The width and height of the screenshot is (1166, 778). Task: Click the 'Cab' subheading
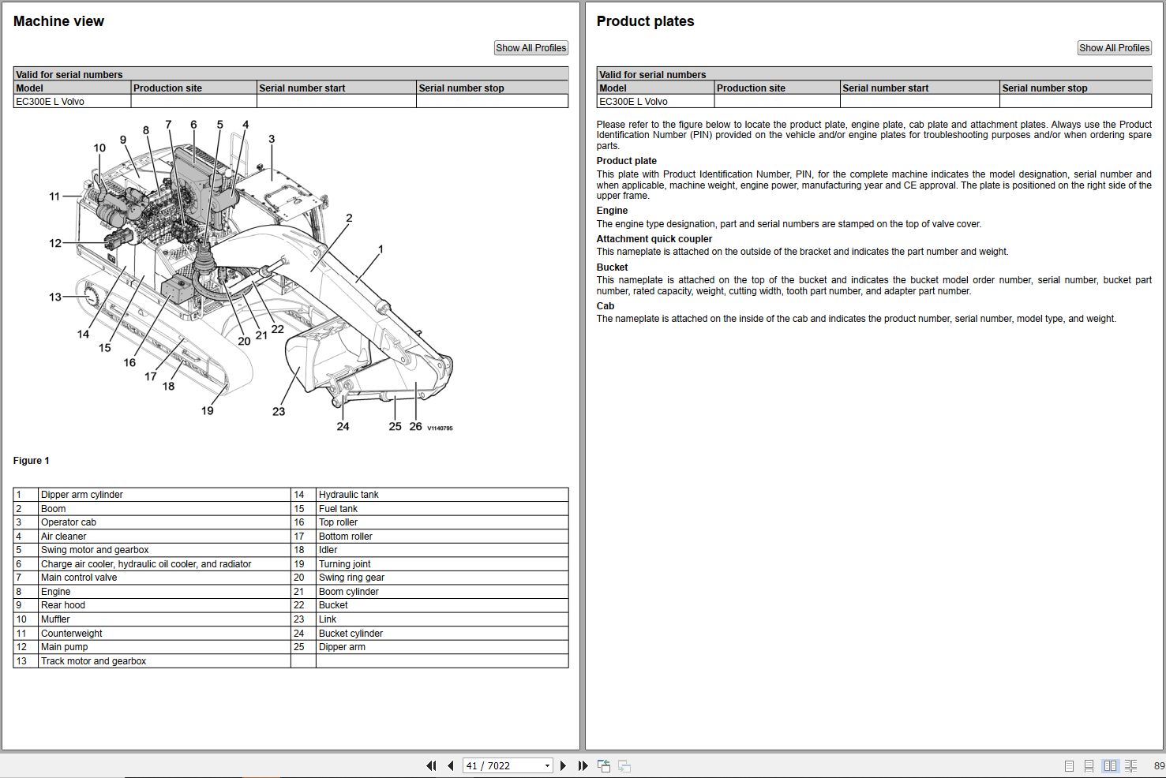(x=605, y=306)
